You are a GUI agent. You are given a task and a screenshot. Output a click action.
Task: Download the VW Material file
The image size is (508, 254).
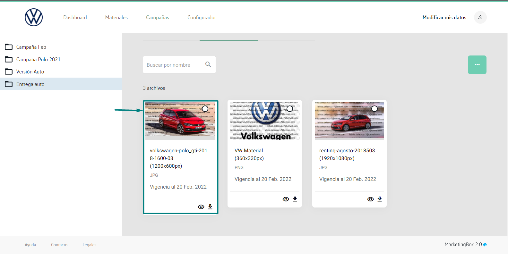click(295, 199)
